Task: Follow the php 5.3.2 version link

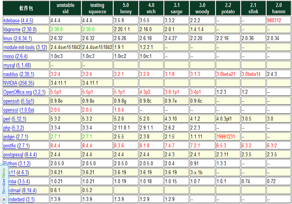Action: (18, 128)
